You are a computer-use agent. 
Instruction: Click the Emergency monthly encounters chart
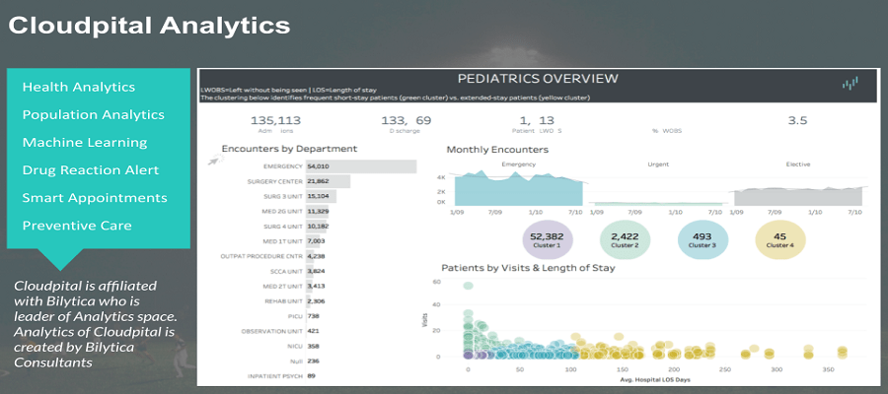pos(517,192)
